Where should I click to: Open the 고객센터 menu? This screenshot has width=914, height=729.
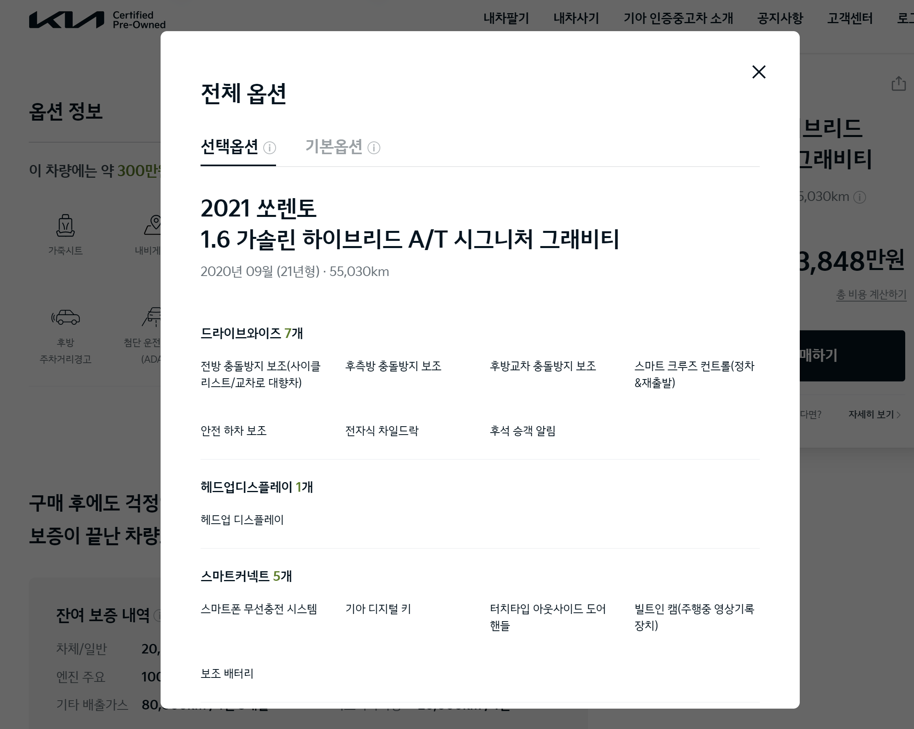(850, 18)
